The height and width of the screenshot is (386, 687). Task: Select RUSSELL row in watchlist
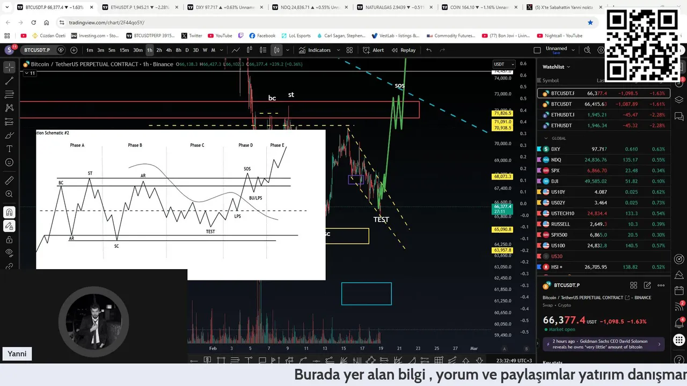[x=604, y=224]
